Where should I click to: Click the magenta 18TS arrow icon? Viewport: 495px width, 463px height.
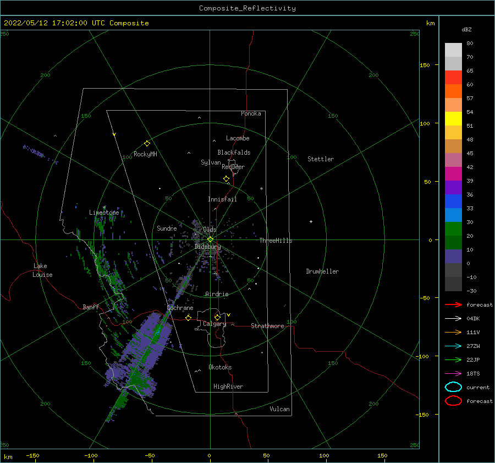(x=453, y=374)
